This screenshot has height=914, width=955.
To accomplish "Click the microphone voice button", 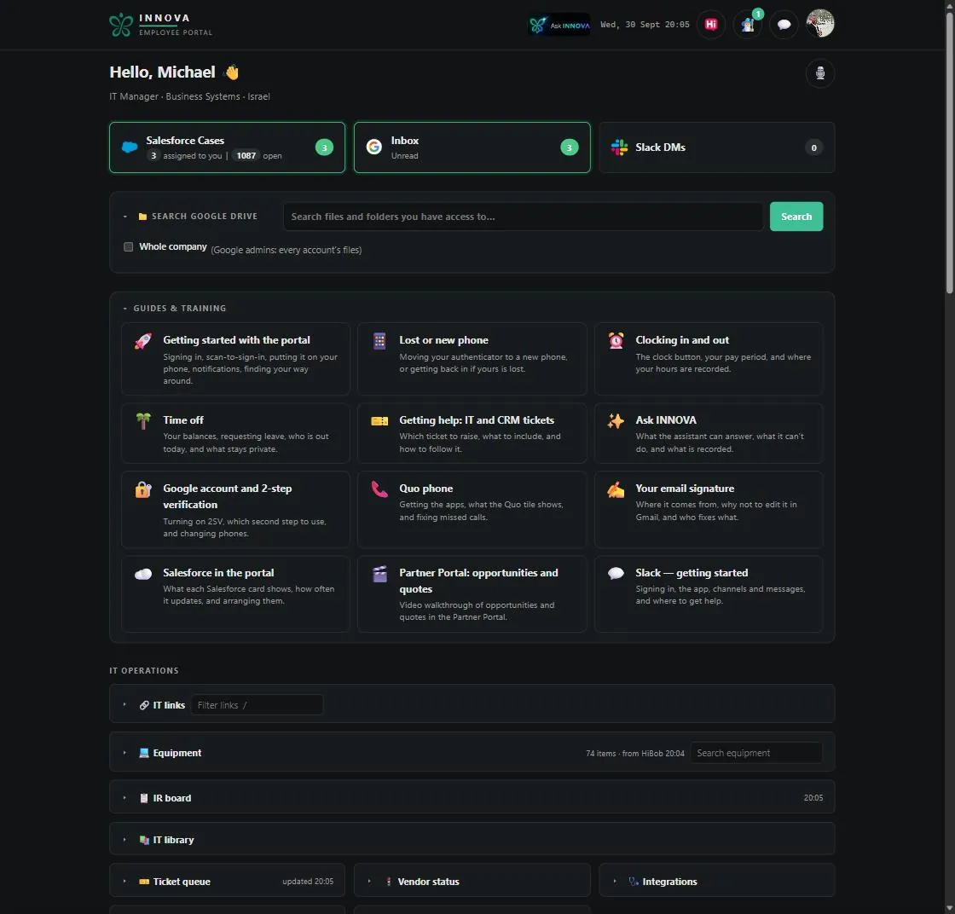I will (819, 73).
